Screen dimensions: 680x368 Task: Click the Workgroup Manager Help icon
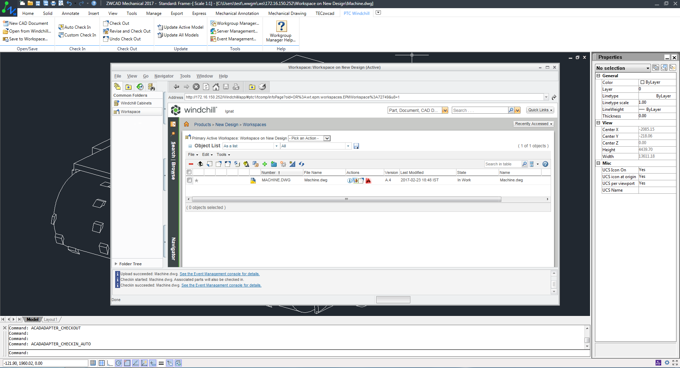(x=281, y=27)
